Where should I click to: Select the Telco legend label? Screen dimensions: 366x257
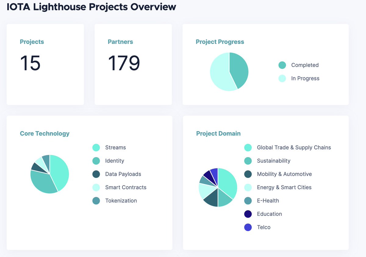click(264, 227)
